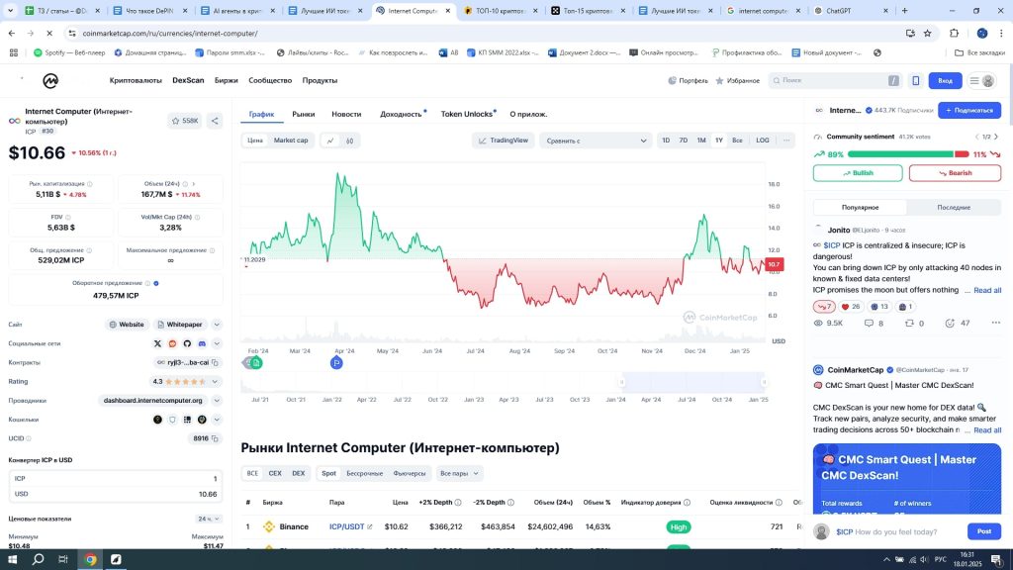Open the Все пары pairs dropdown
Screen dimensions: 1013x570
click(459, 474)
